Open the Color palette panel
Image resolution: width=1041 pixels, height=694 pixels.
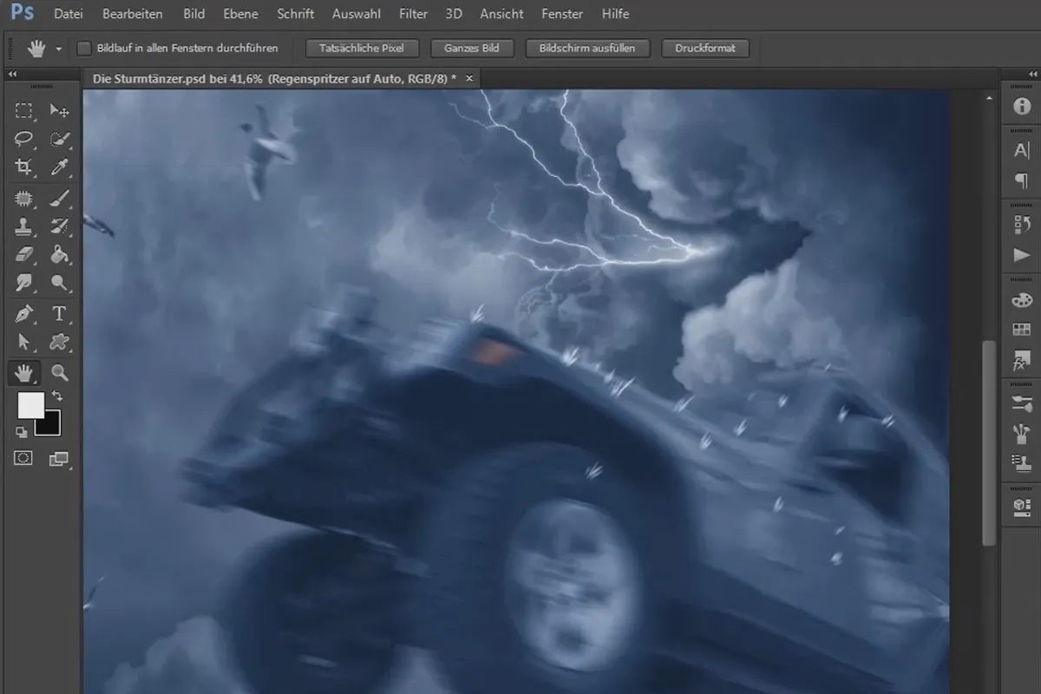1022,300
